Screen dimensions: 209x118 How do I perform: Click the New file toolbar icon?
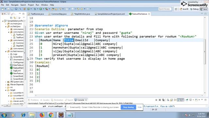coord(3,9)
